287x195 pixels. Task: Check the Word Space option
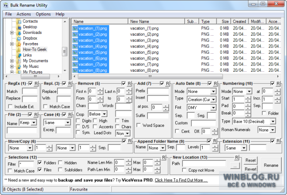(x=139, y=125)
